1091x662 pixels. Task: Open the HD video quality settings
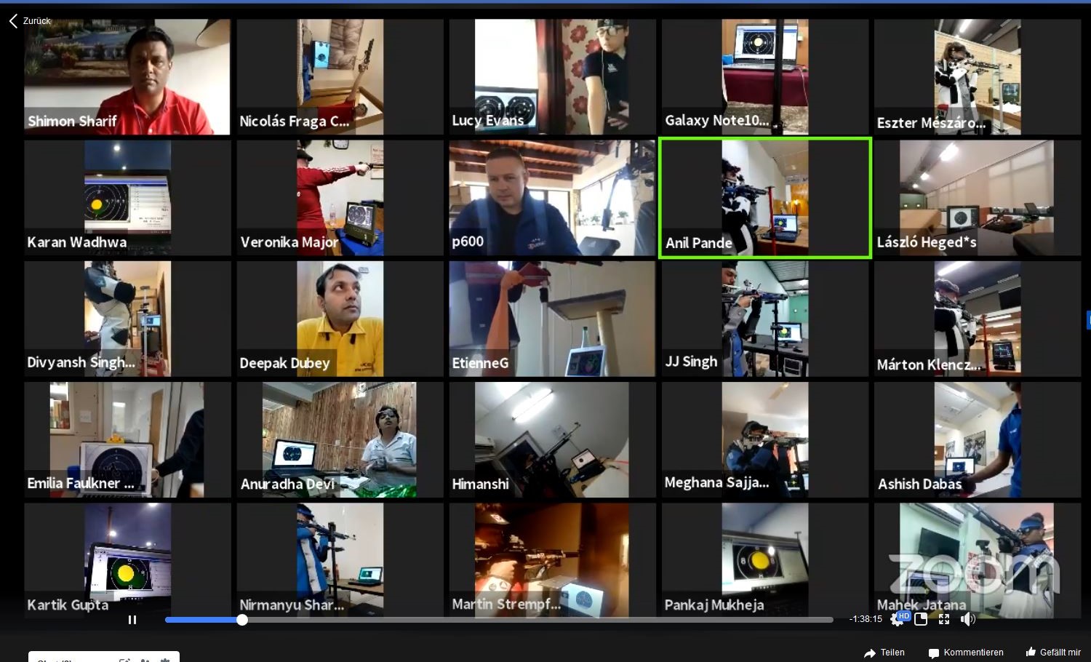tap(900, 619)
